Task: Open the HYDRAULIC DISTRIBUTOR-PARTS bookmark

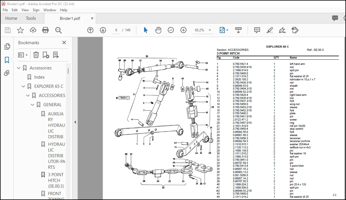Action: (x=56, y=156)
